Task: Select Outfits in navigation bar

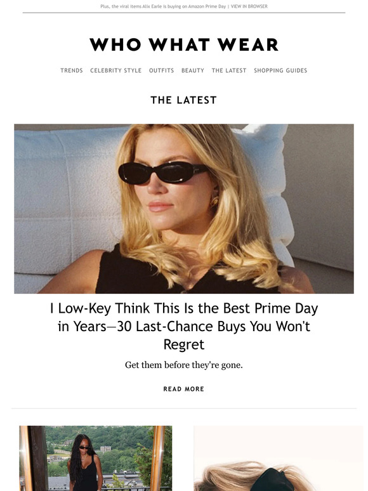Action: 161,70
